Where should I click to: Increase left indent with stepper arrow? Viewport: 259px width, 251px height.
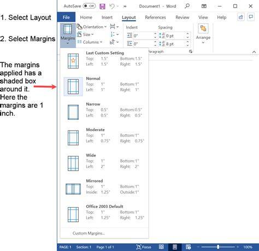pos(155,34)
